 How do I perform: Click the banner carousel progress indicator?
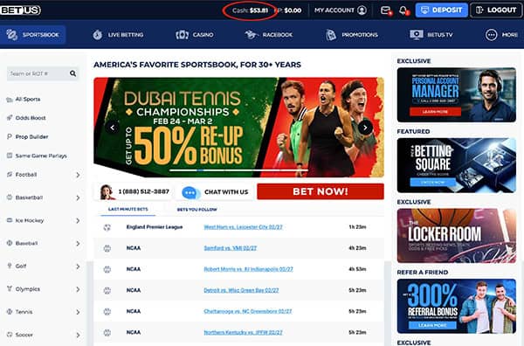[238, 170]
